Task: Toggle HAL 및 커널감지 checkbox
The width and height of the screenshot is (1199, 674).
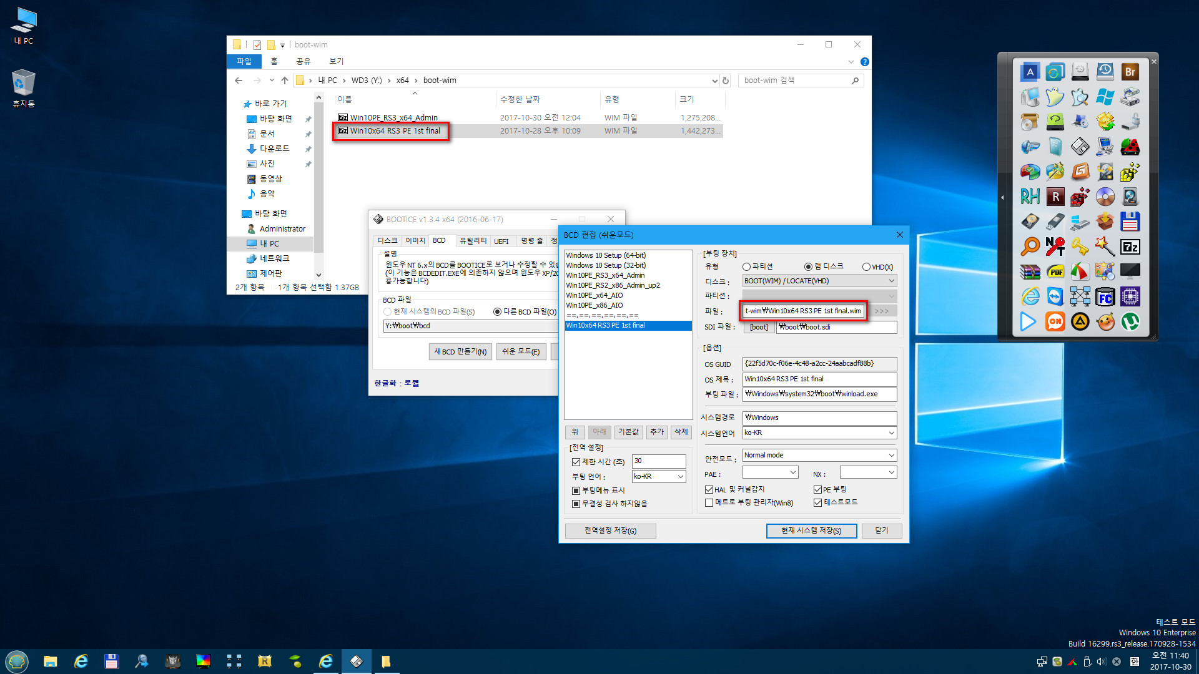Action: pyautogui.click(x=709, y=490)
